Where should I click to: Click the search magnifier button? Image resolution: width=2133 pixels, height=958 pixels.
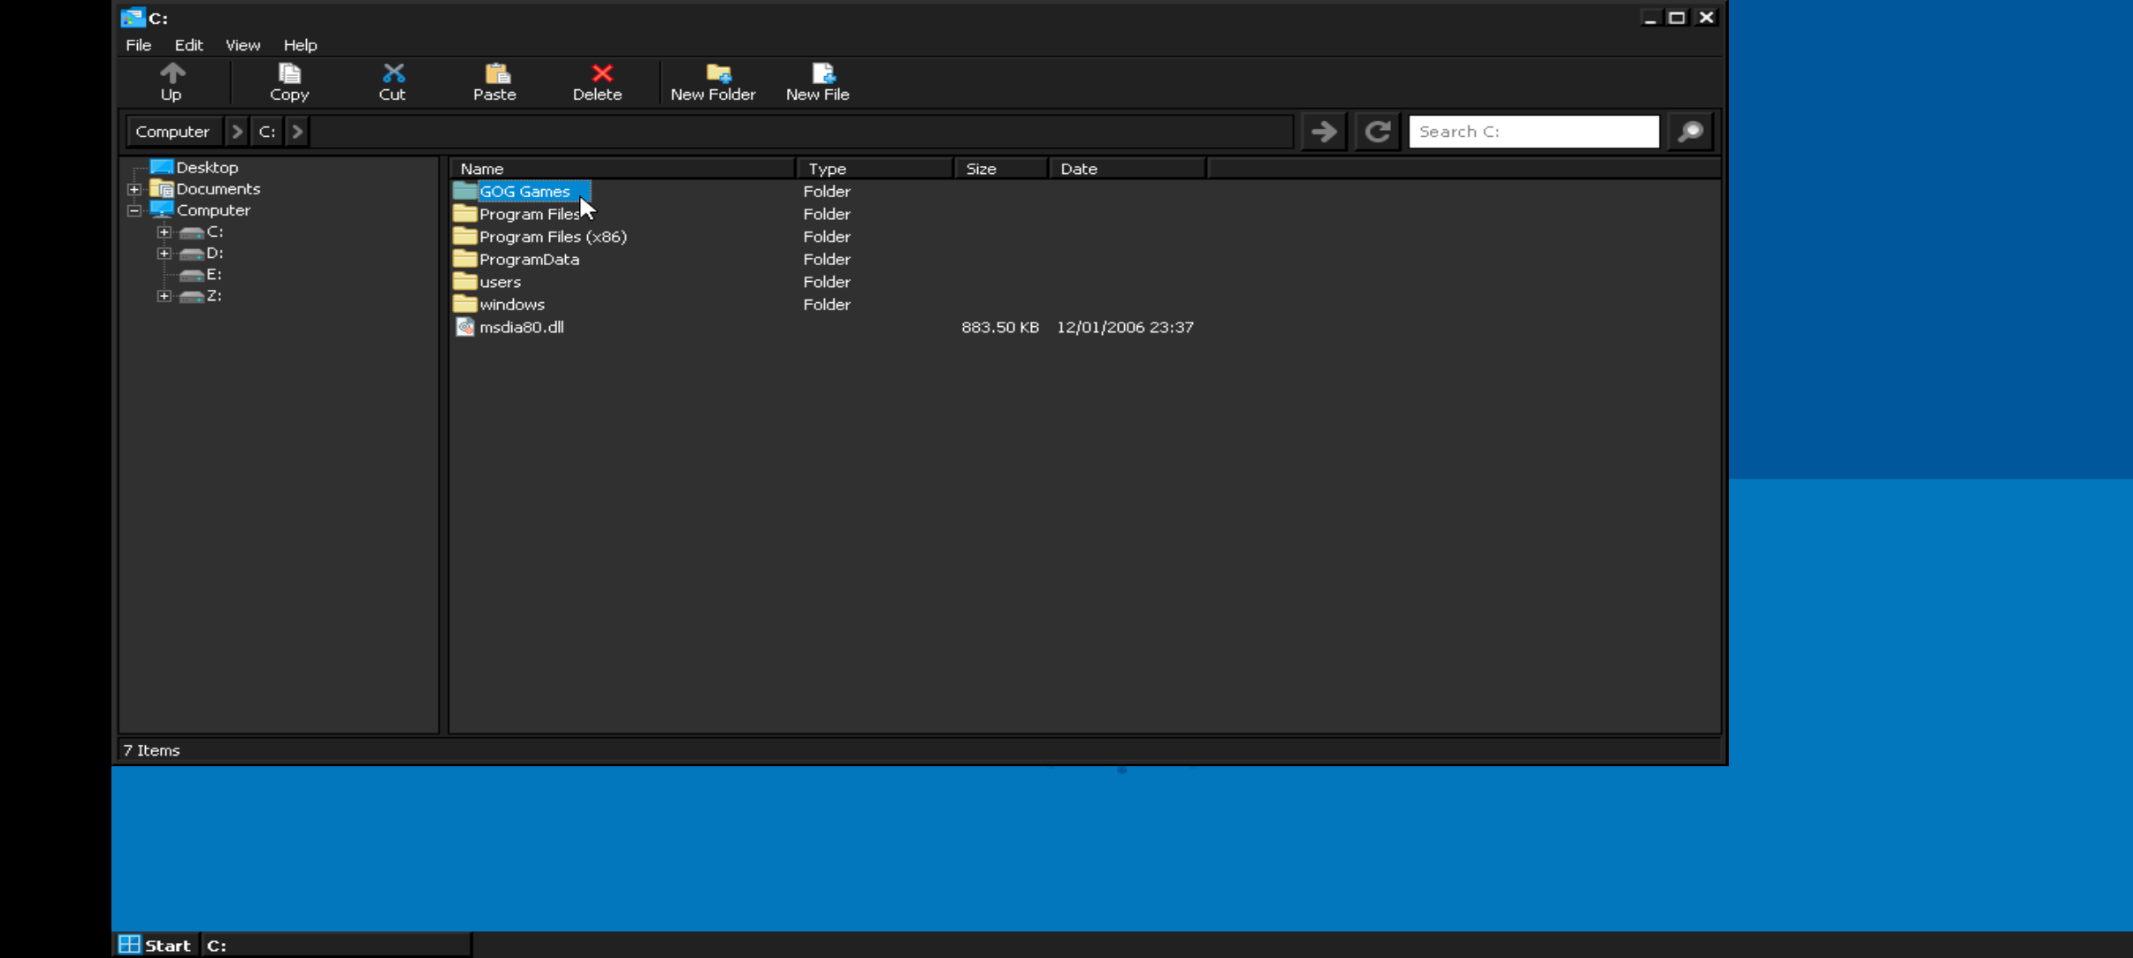point(1689,132)
